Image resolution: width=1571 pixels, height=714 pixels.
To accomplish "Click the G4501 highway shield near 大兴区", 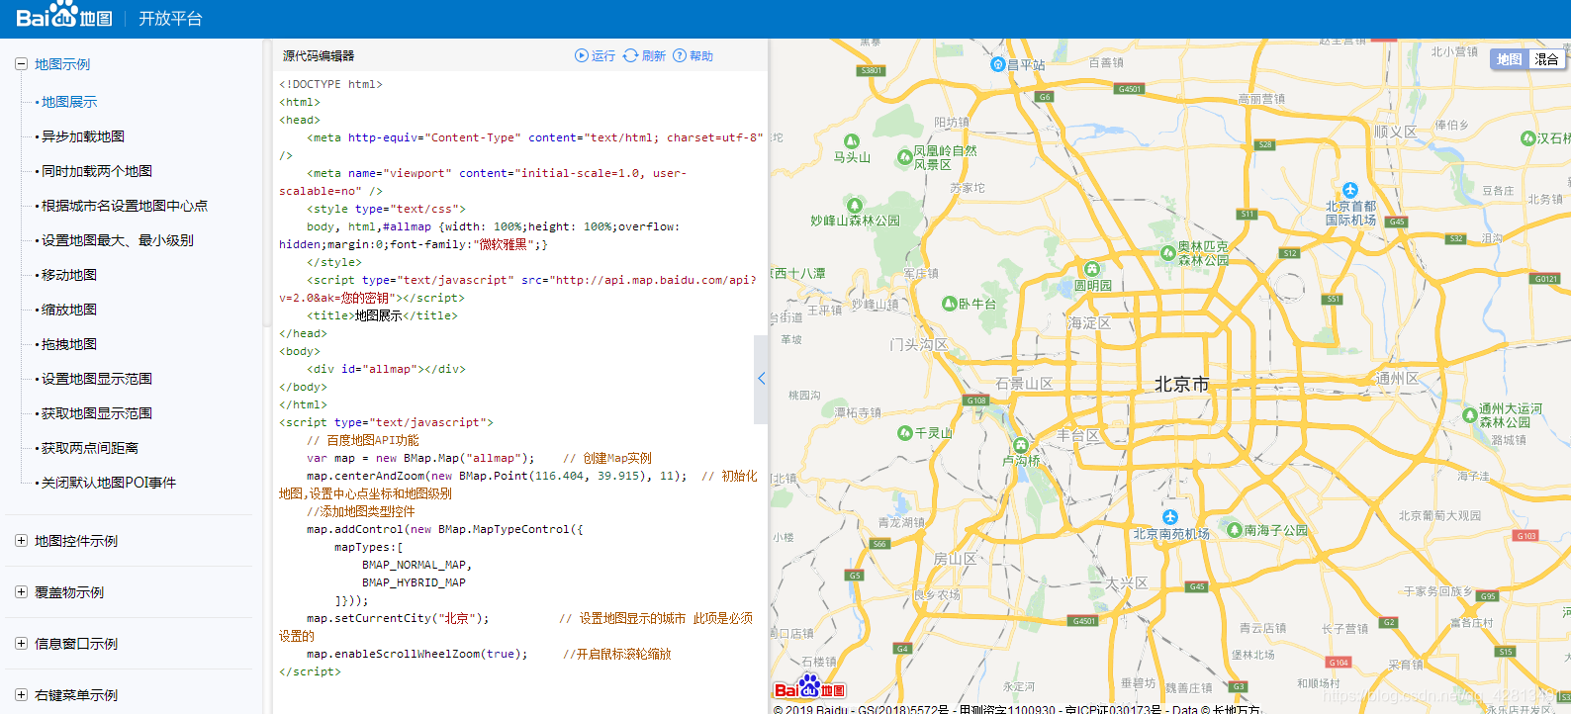I will (1084, 621).
